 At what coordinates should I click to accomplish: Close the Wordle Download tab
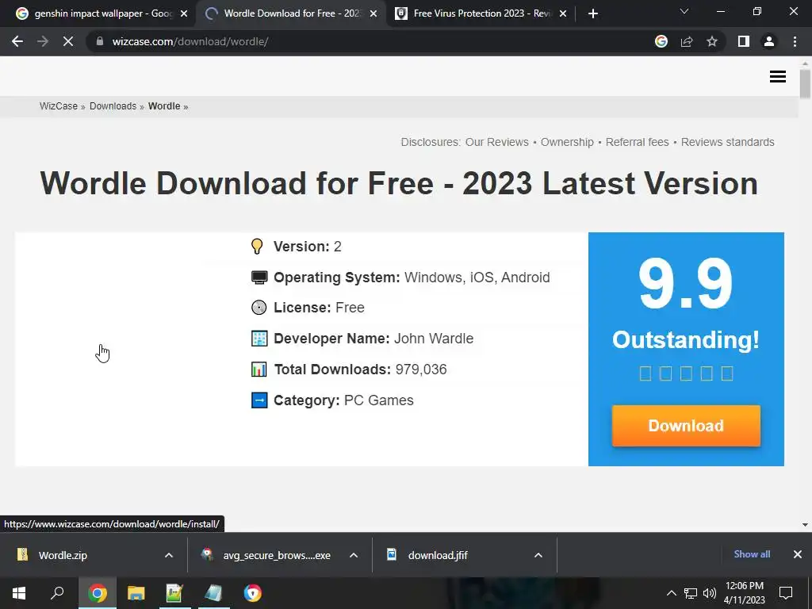click(373, 13)
